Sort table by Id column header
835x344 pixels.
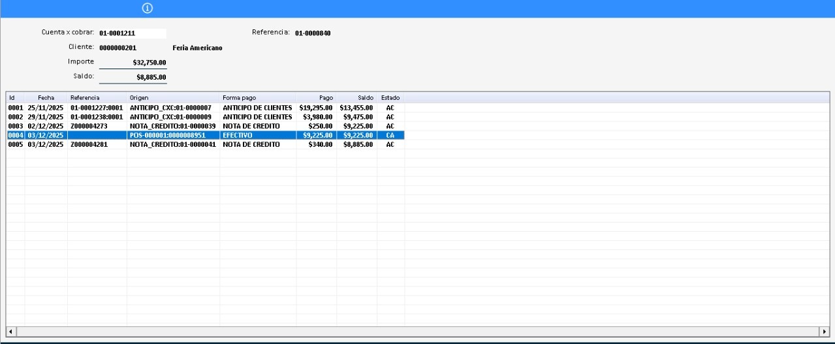[x=15, y=97]
